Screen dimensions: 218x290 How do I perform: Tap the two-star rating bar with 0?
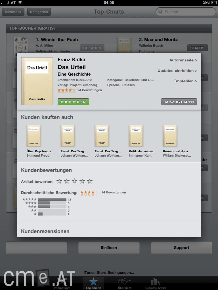coord(52,210)
